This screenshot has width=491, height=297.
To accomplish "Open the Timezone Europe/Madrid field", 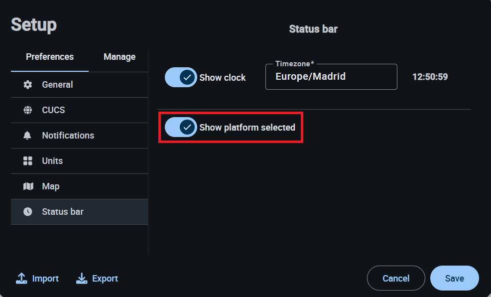I will (x=331, y=77).
